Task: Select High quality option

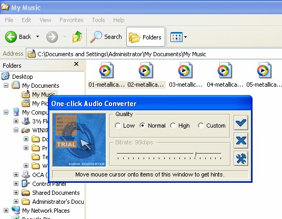Action: tap(180, 126)
